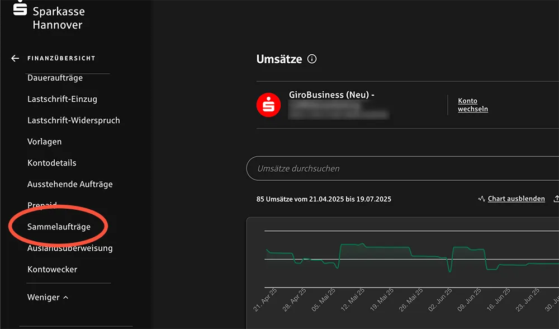The height and width of the screenshot is (329, 559).
Task: Collapse the sidebar menu with Weniger
Action: pos(48,297)
